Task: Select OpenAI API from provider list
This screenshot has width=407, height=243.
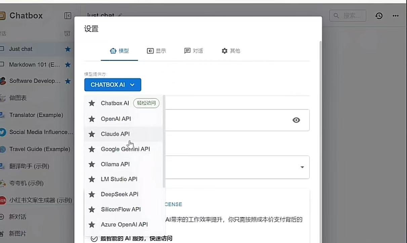Action: pos(124,119)
